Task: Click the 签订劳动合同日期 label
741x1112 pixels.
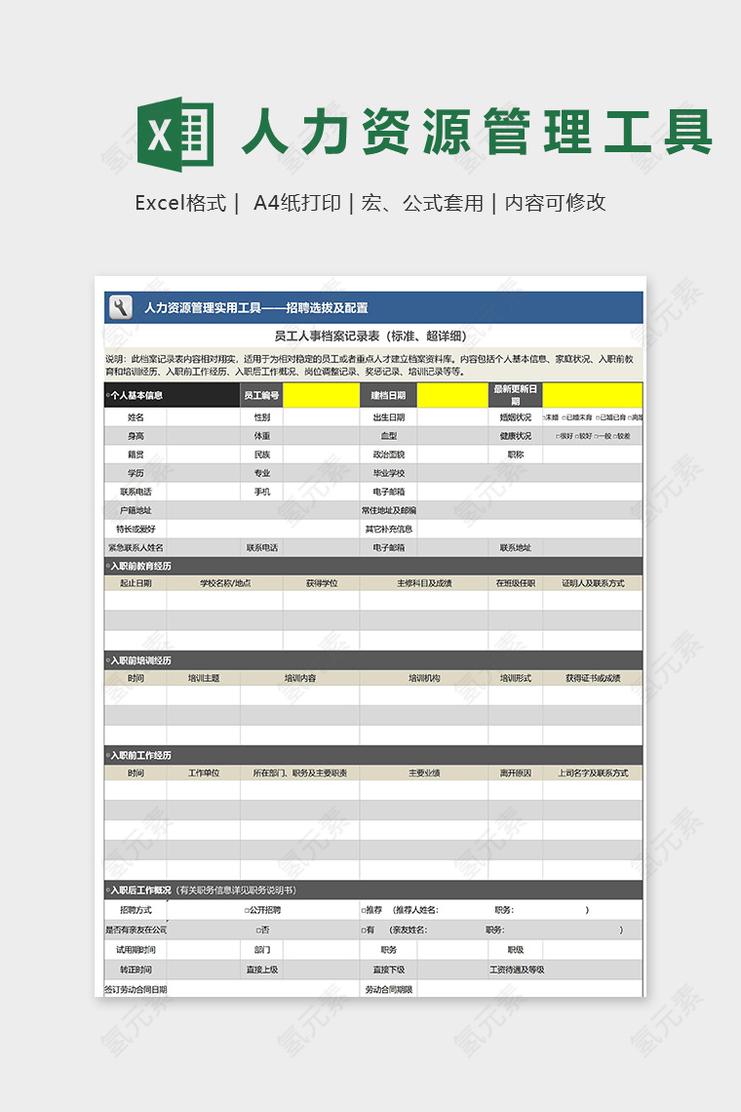Action: (136, 989)
